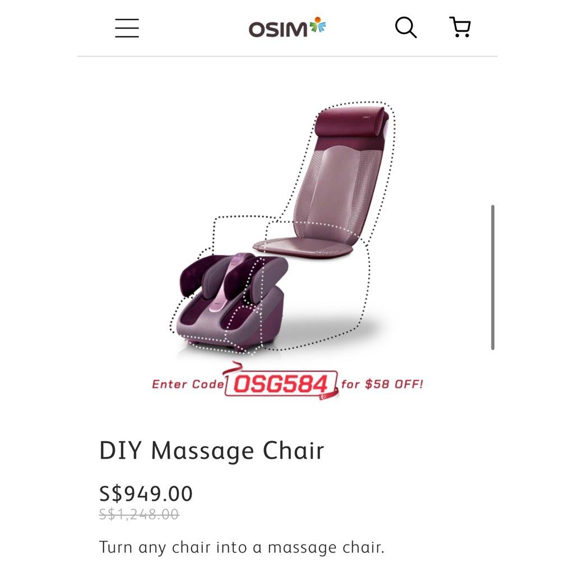574x574 pixels.
Task: Click the 'for $58 OFF!' text
Action: pos(382,385)
